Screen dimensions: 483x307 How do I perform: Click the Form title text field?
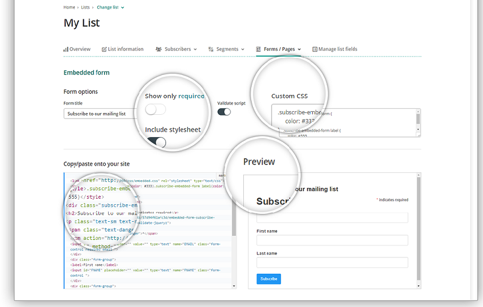click(x=100, y=114)
